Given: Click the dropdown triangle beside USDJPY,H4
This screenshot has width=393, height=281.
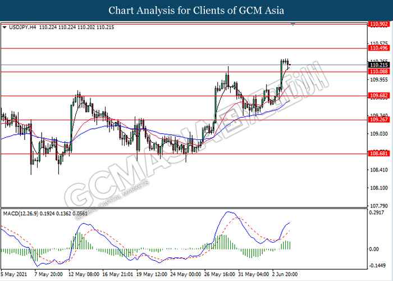Looking at the screenshot, I should point(4,28).
